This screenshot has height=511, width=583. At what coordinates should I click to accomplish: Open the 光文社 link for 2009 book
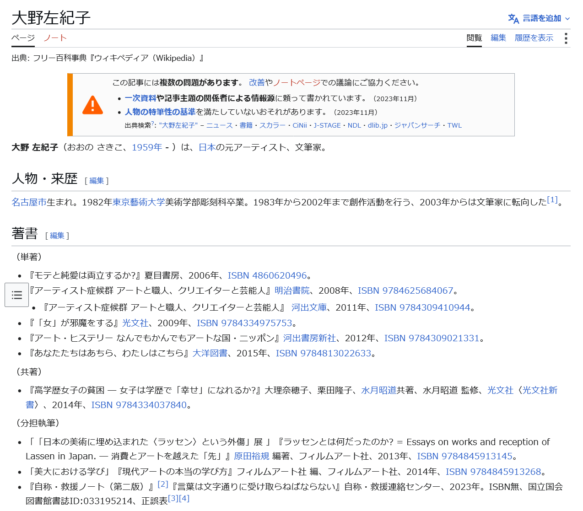click(x=135, y=323)
